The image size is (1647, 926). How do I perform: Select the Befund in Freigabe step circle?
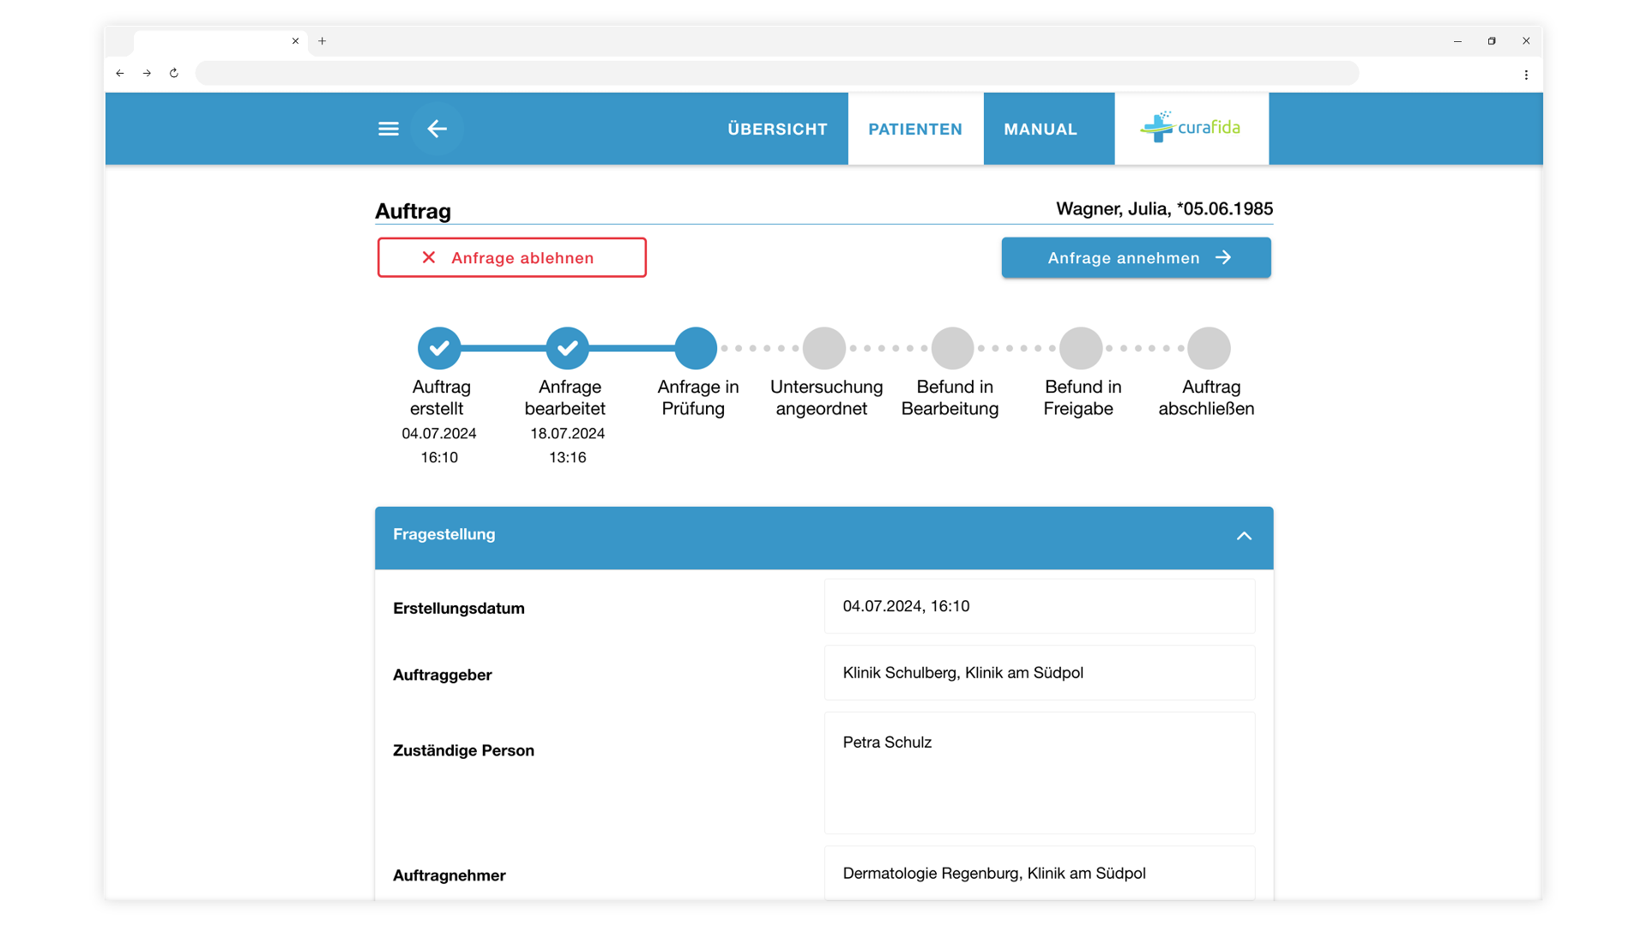click(x=1081, y=348)
